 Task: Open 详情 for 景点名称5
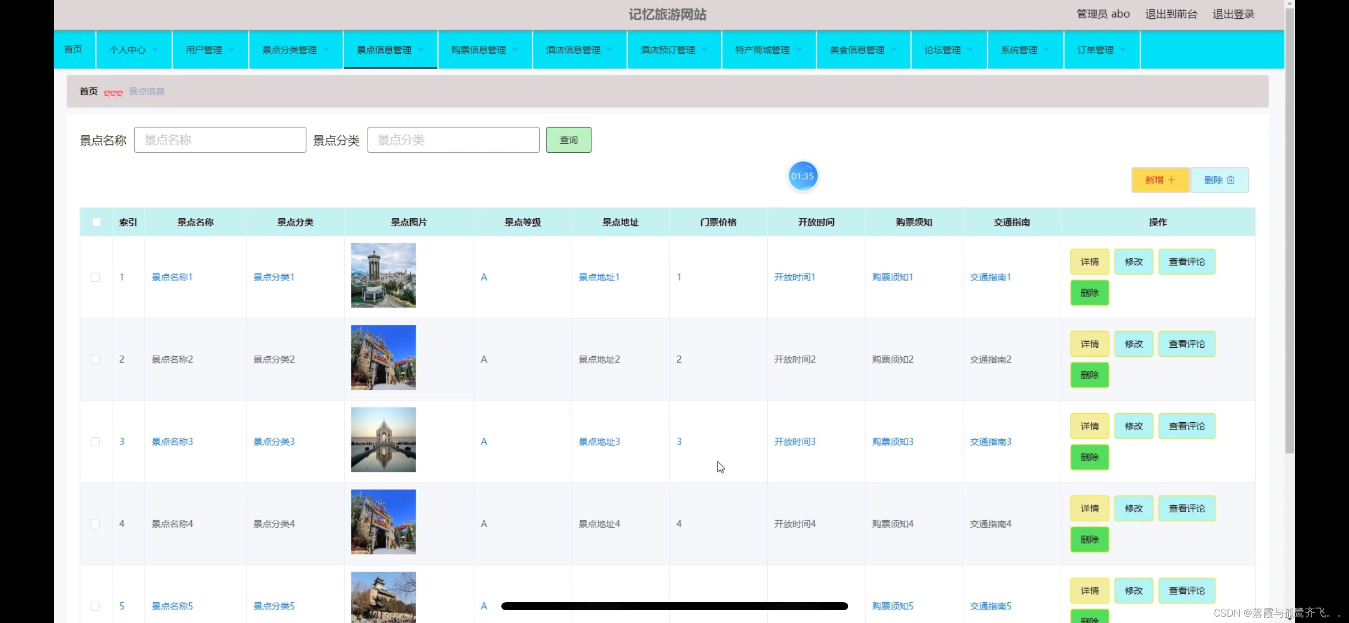click(1090, 591)
